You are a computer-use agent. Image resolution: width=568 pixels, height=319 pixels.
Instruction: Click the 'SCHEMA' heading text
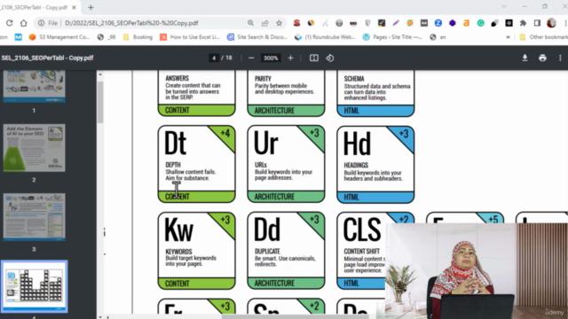pos(354,79)
